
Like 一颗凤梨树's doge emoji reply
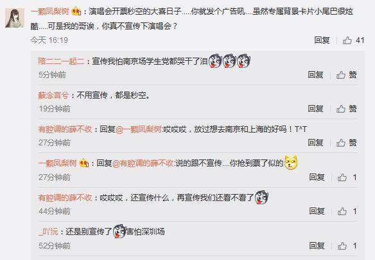(x=342, y=177)
